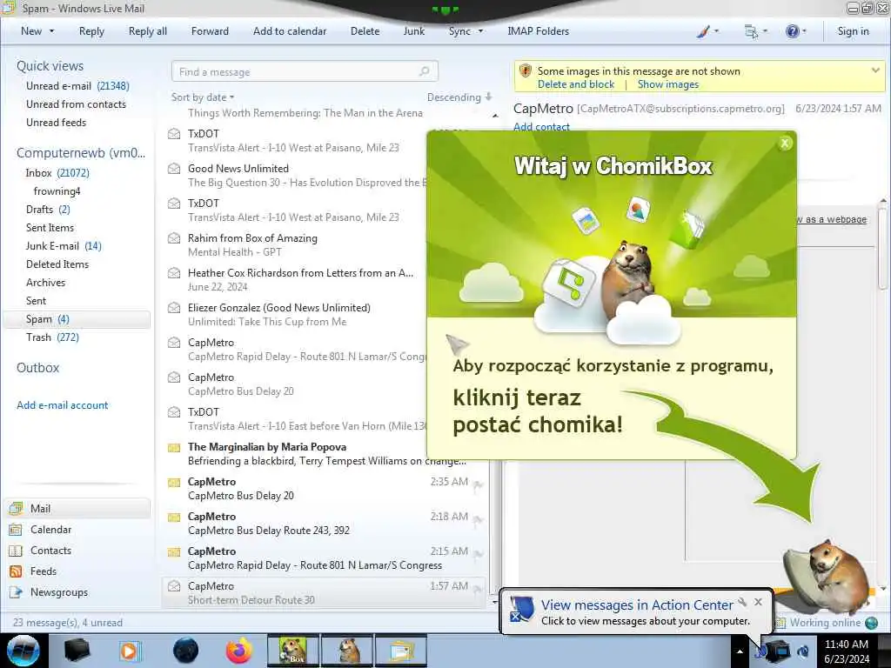Open the Drafts folder
Image resolution: width=891 pixels, height=668 pixels.
point(48,210)
